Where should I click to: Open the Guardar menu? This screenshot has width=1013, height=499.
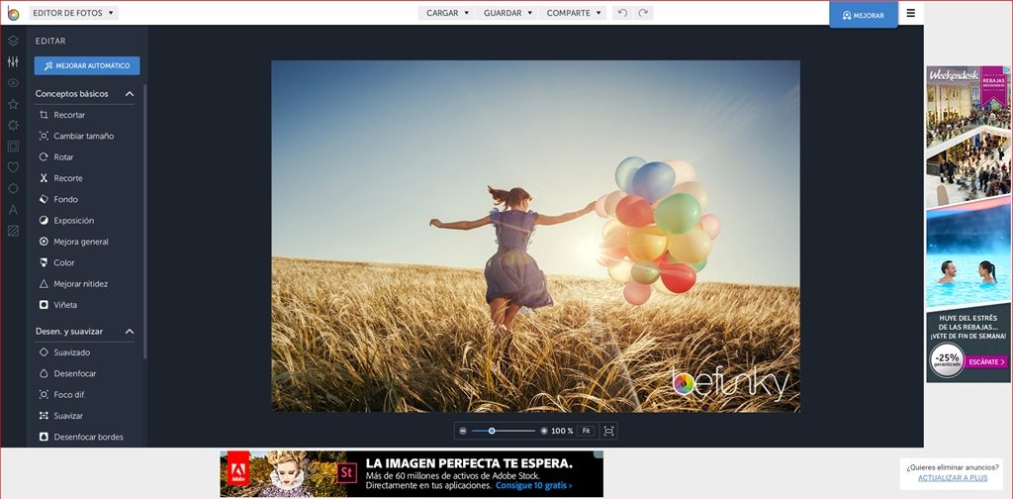coord(507,13)
